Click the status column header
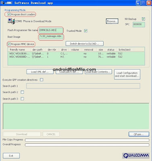The width and height of the screenshot is (152, 161). pyautogui.click(x=111, y=50)
